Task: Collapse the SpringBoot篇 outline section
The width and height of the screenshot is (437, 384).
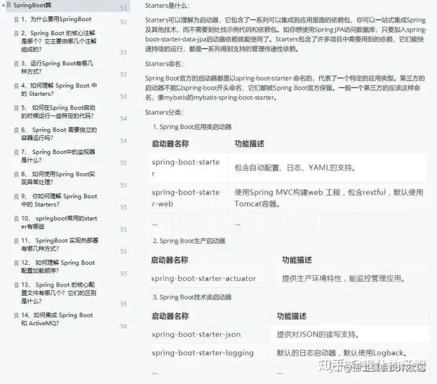Action: click(3, 5)
